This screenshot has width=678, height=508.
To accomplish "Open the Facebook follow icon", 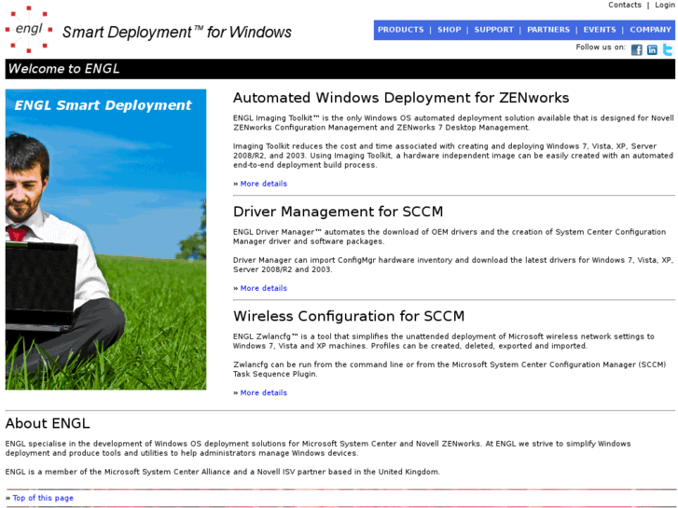I will click(636, 49).
